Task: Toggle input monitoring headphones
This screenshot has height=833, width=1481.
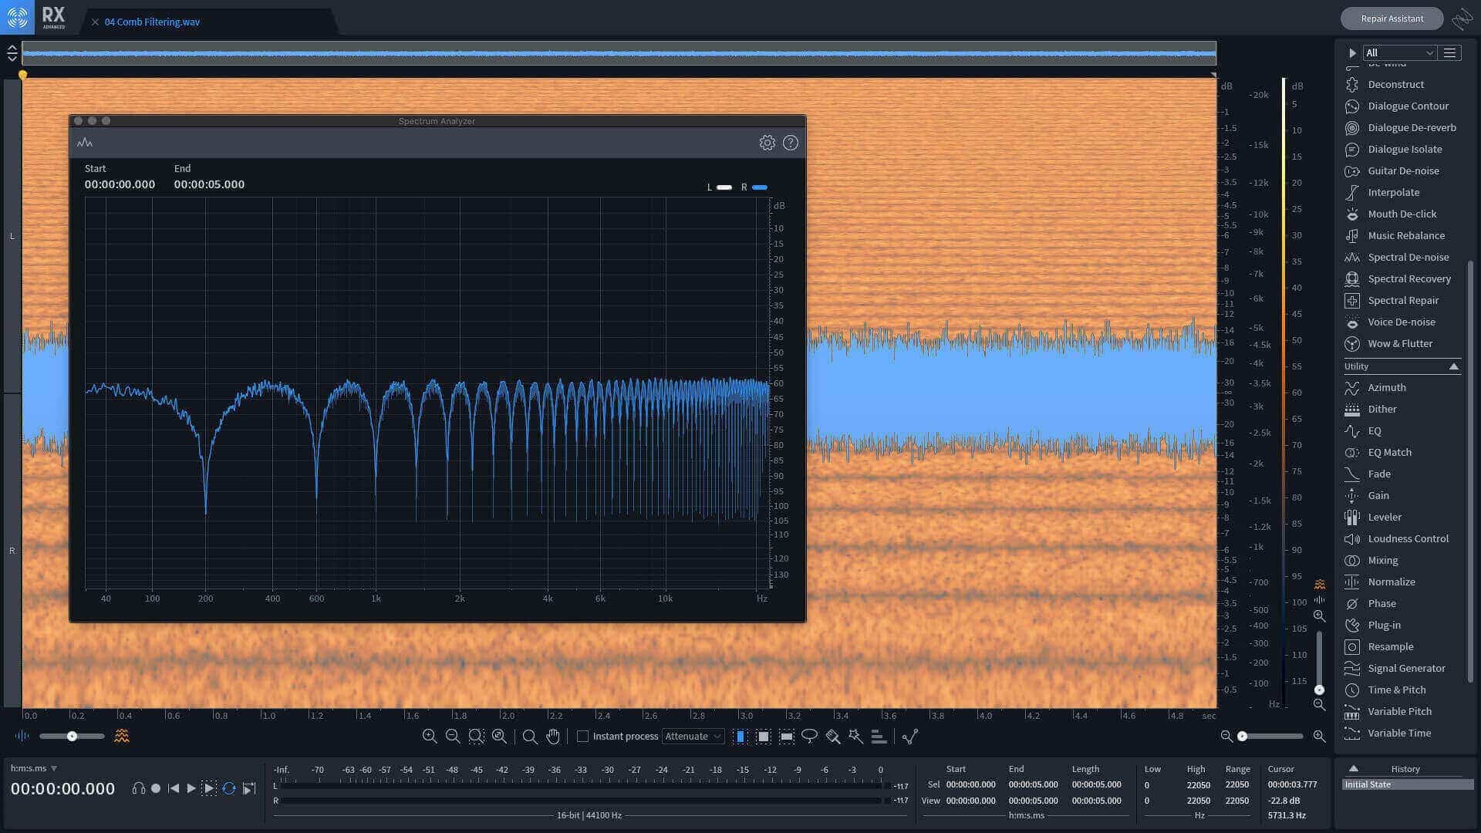Action: click(138, 788)
